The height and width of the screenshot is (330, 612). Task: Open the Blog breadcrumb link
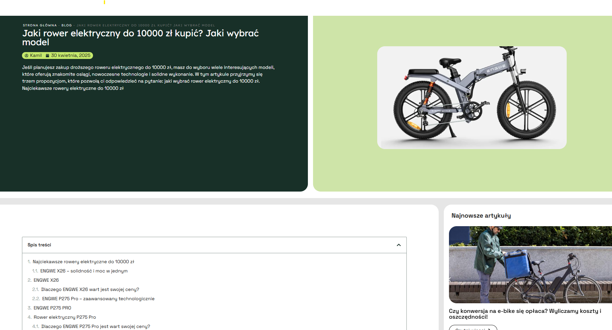(x=67, y=25)
